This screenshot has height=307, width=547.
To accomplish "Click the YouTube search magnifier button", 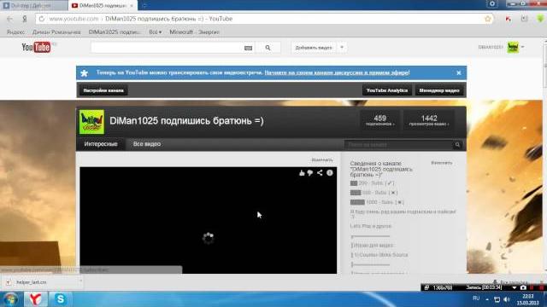I will [268, 48].
